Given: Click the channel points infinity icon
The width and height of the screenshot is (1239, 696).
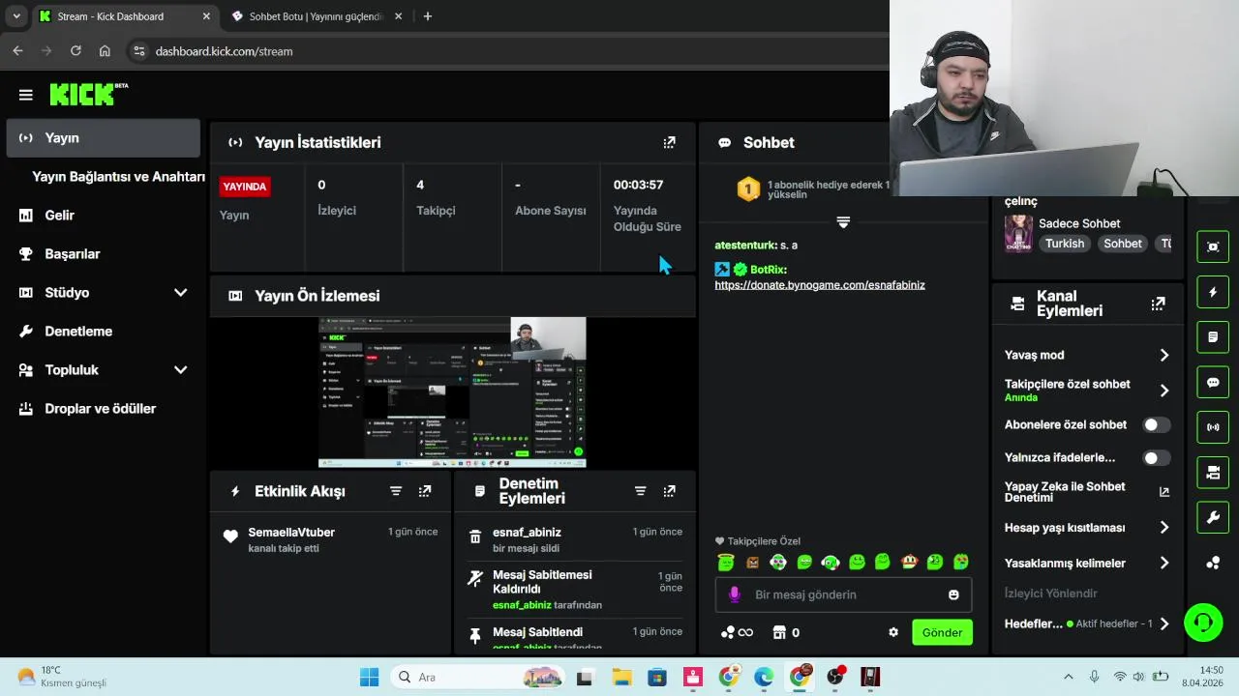Looking at the screenshot, I should click(x=738, y=632).
